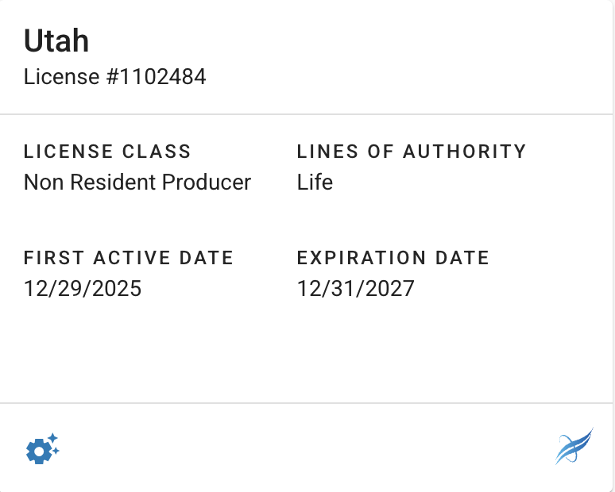
Task: Click the EXPIRATION DATE label
Action: coord(393,257)
